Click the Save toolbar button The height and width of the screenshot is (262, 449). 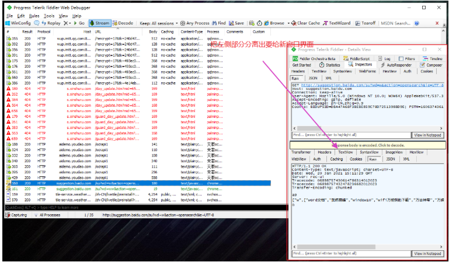point(236,23)
